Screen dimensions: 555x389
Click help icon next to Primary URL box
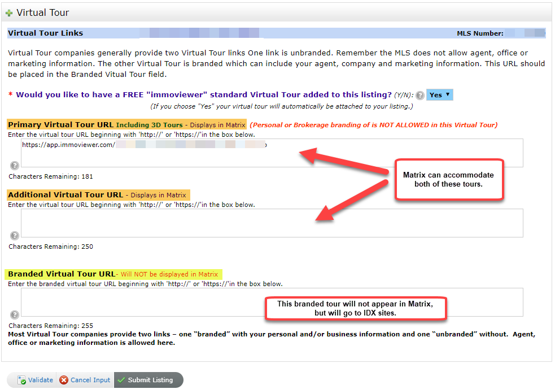pos(15,166)
